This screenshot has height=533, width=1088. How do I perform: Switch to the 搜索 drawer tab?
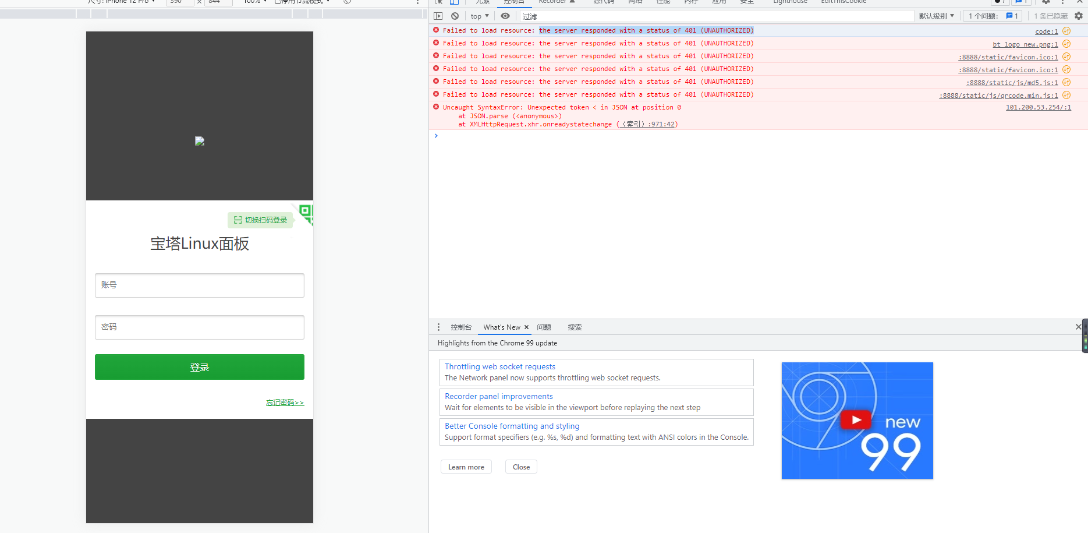[575, 327]
